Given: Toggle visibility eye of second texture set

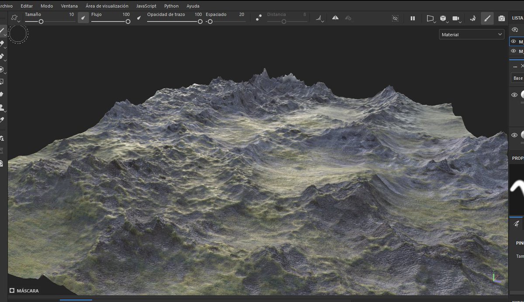Looking at the screenshot, I should [514, 51].
